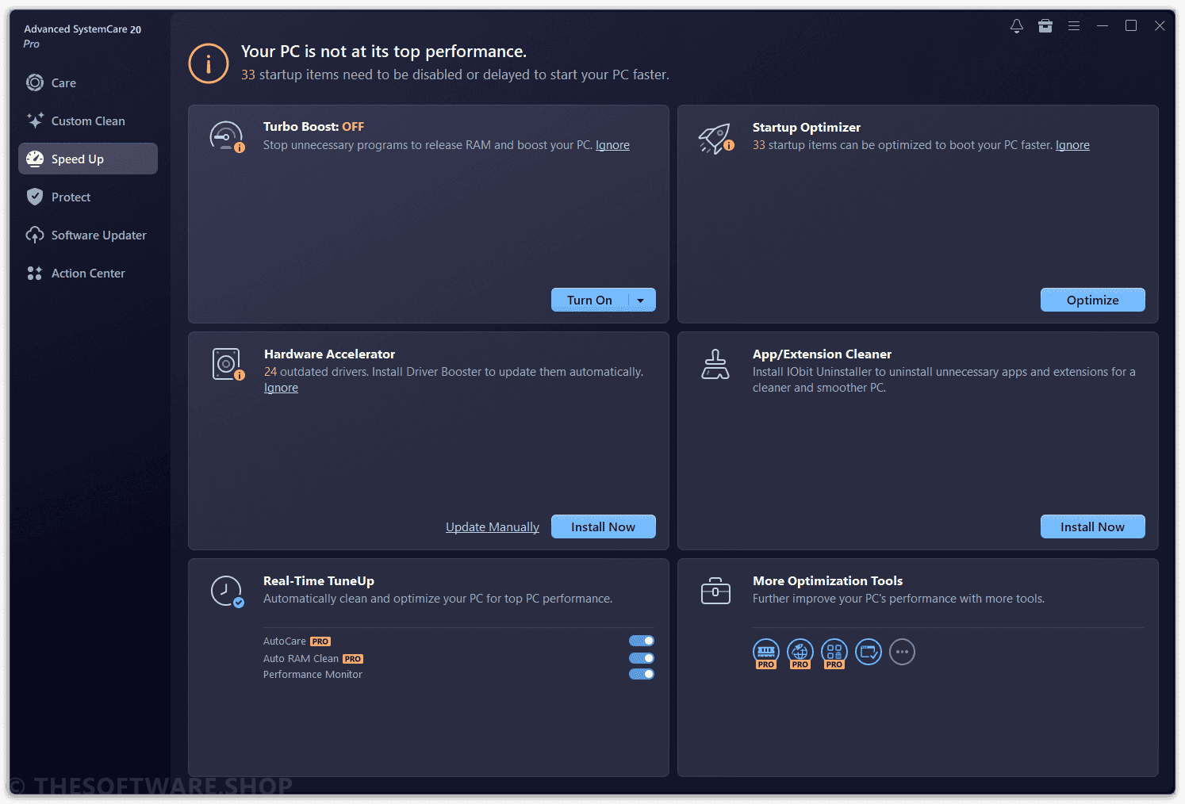Expand the Turn On dropdown arrow
Screen dimensions: 1185x804
[x=641, y=301]
